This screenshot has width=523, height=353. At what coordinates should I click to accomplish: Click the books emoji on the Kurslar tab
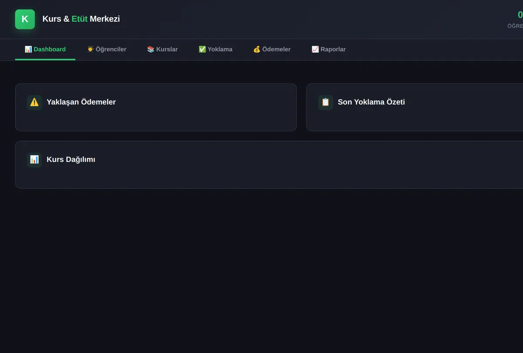point(151,49)
